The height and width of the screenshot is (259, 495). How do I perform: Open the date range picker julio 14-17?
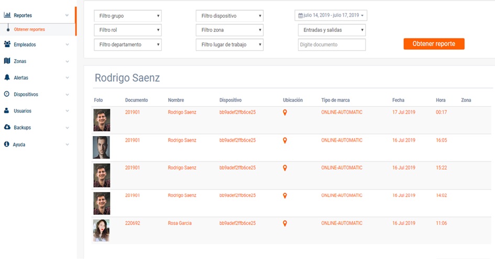coord(331,16)
